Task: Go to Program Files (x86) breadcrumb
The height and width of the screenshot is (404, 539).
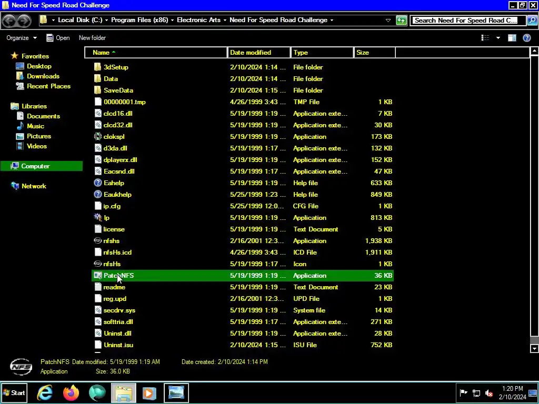Action: point(139,20)
